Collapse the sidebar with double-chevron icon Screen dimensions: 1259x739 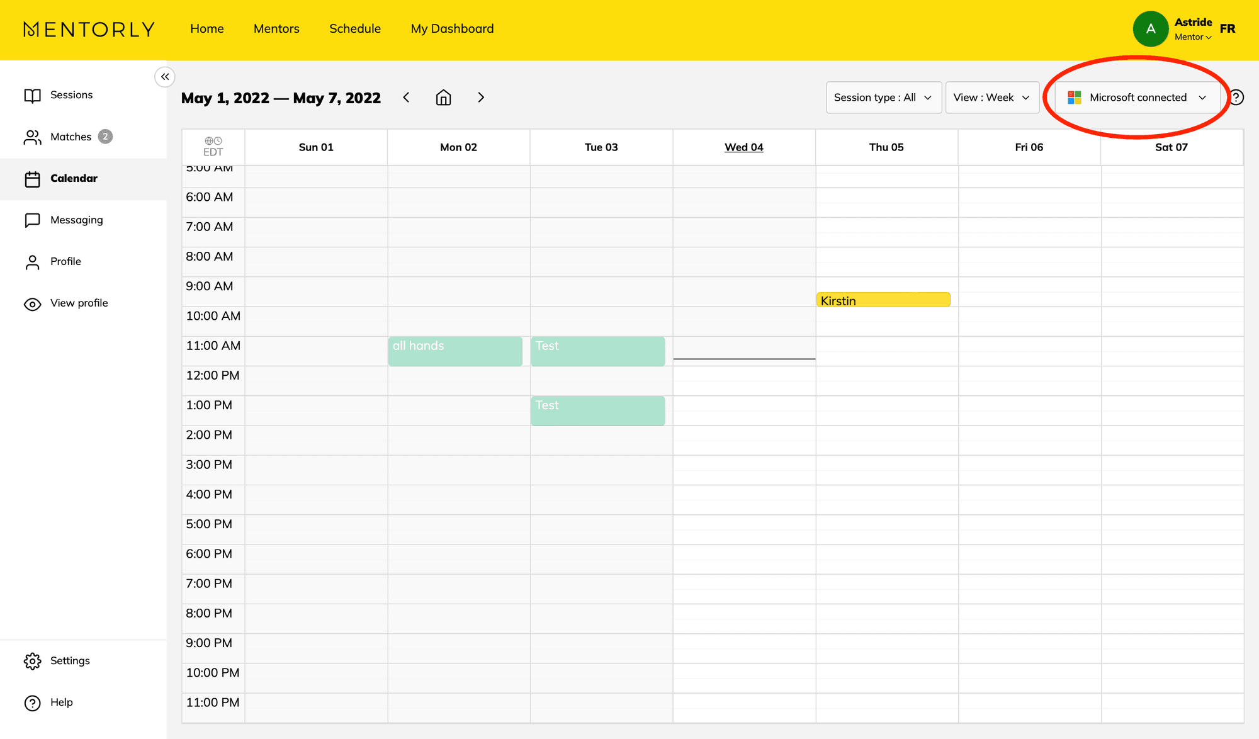[165, 77]
